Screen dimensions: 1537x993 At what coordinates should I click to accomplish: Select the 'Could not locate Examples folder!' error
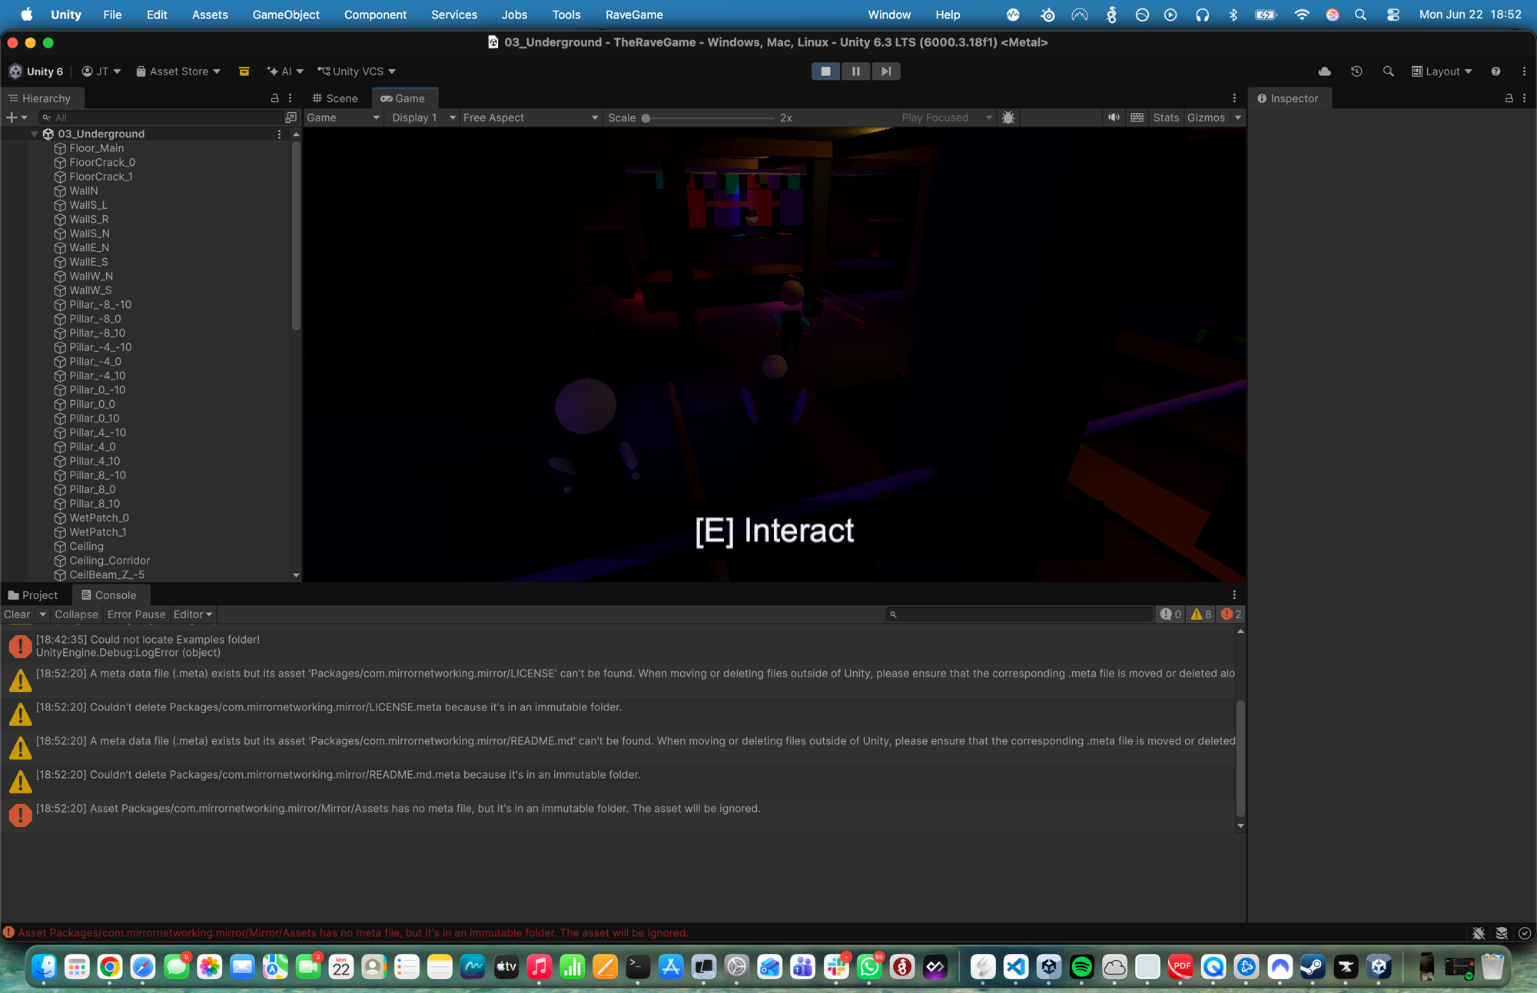point(619,646)
